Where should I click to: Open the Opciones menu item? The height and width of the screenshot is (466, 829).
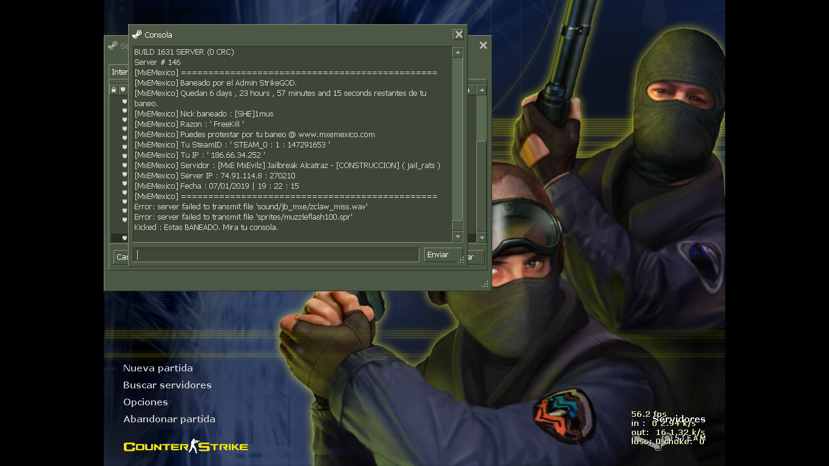(146, 402)
